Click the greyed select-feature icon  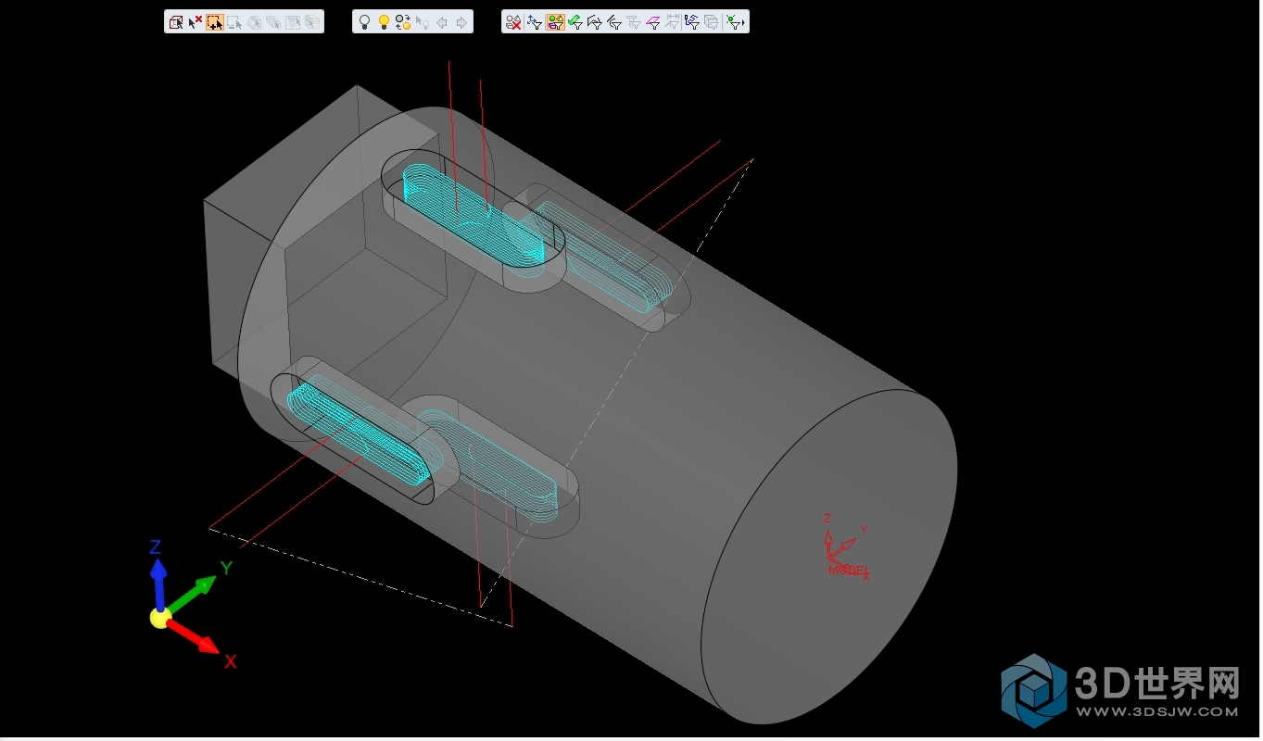pyautogui.click(x=293, y=22)
